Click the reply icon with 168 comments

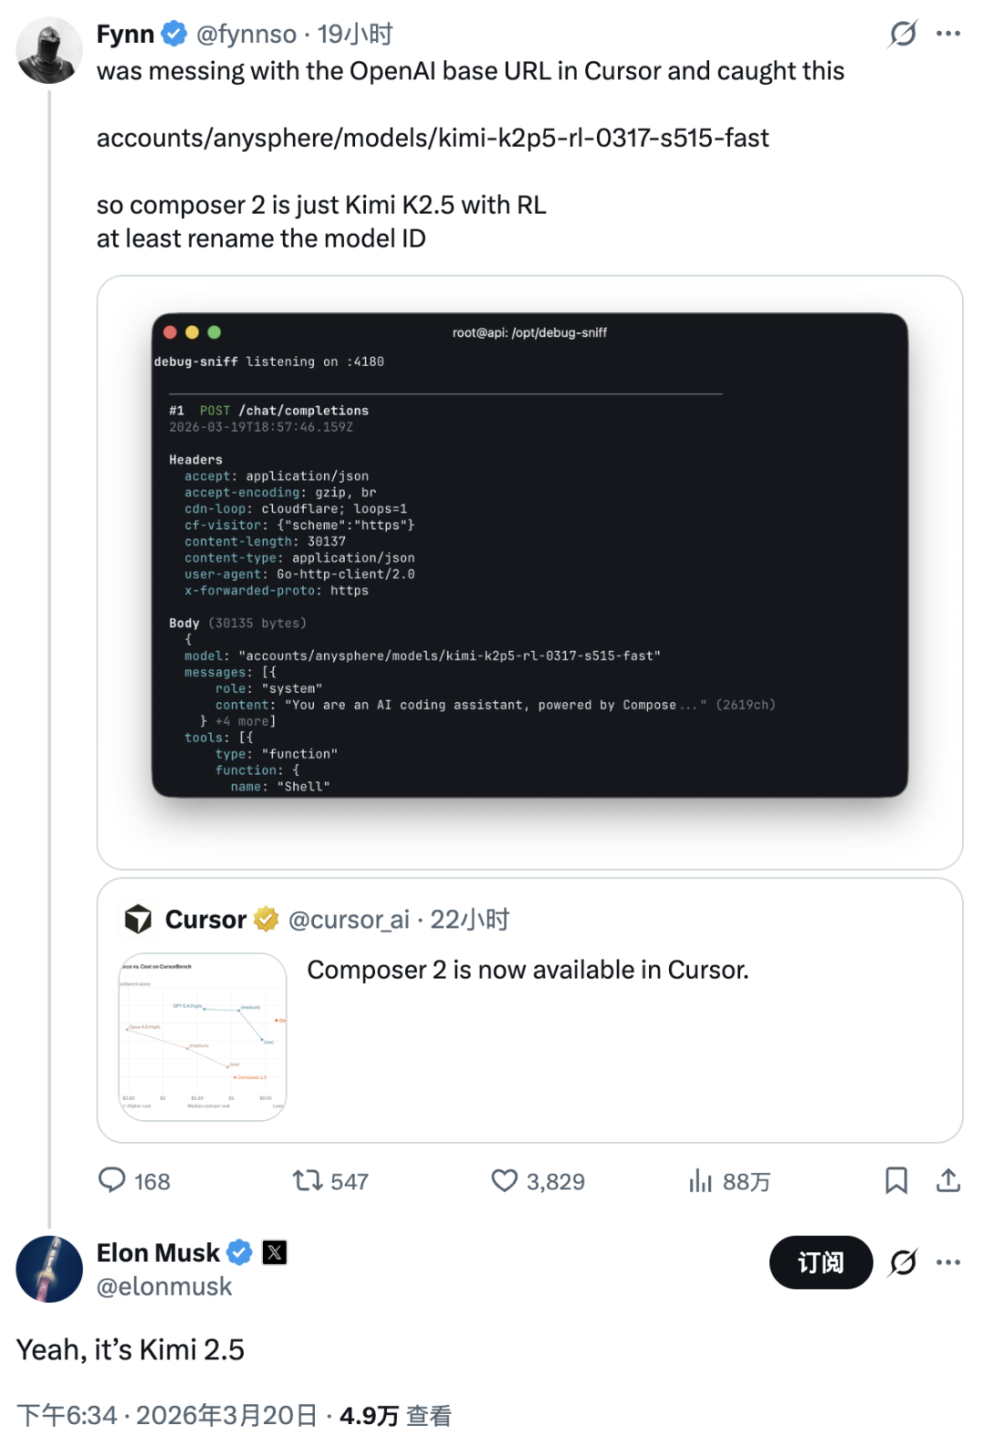[112, 1180]
